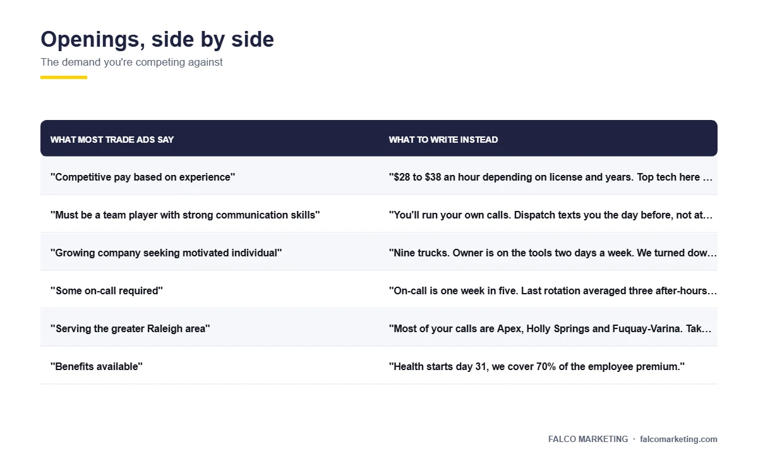This screenshot has width=758, height=461.
Task: Click the "Some on-call required" cell
Action: [210, 289]
